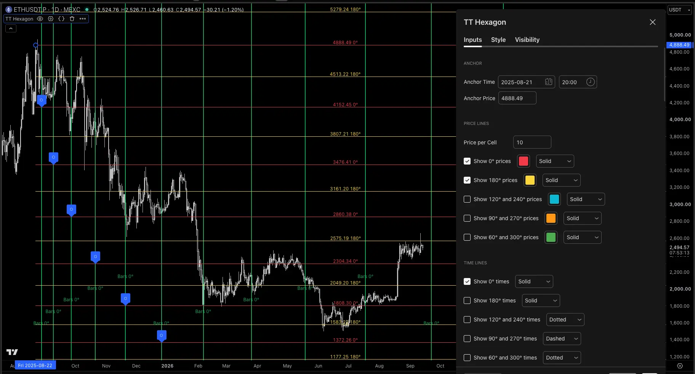
Task: Enable Show 90° and 270° times
Action: 467,339
